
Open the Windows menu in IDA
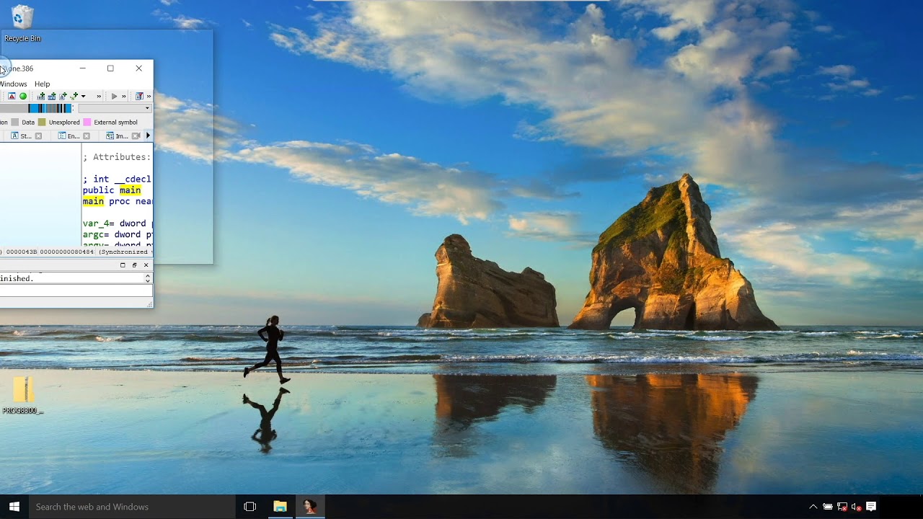point(13,84)
